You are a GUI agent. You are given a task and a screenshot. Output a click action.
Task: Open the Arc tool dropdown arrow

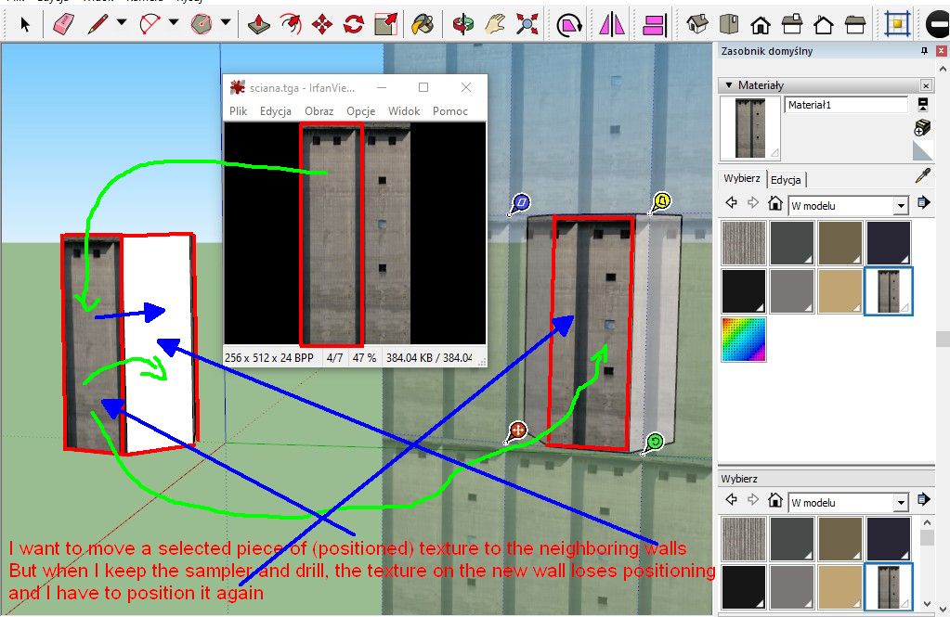pyautogui.click(x=174, y=22)
